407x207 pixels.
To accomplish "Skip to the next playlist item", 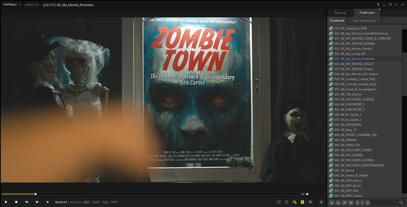I will (37, 202).
